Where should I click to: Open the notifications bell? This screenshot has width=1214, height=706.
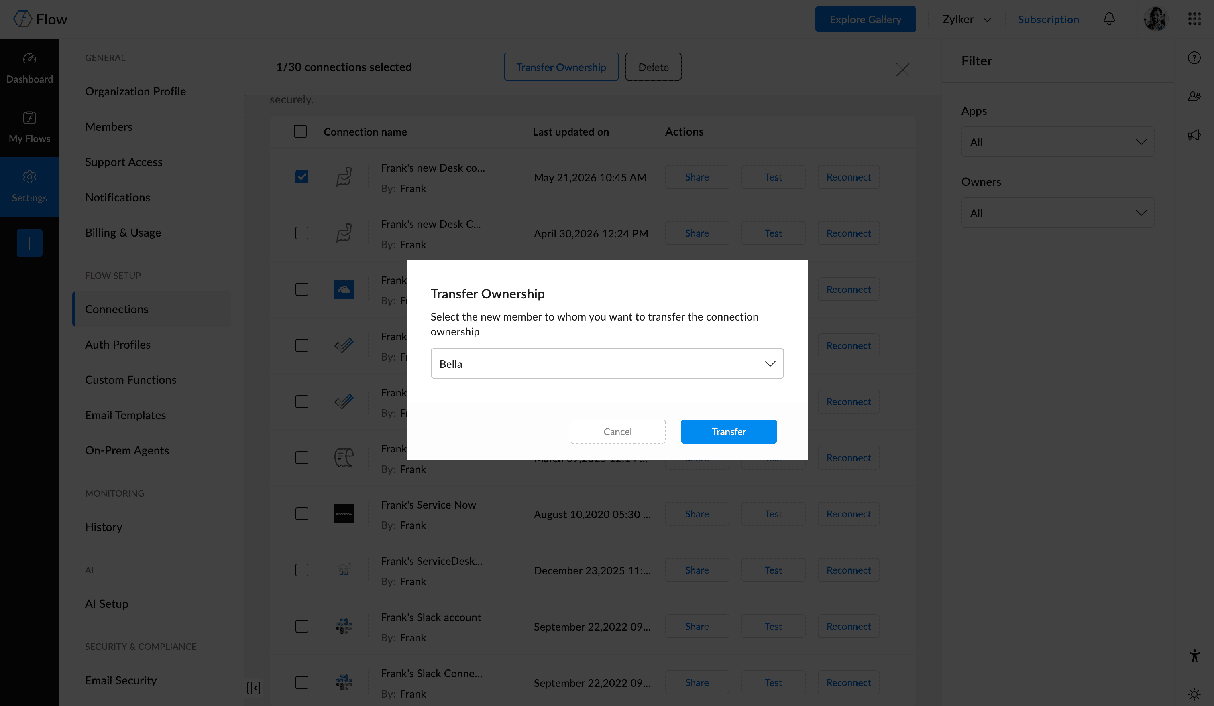point(1109,19)
